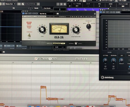Open channel settings down-arrow menu

[58, 4]
